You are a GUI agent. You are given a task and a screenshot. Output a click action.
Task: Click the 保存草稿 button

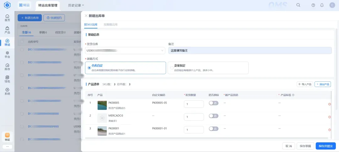[x=305, y=146]
